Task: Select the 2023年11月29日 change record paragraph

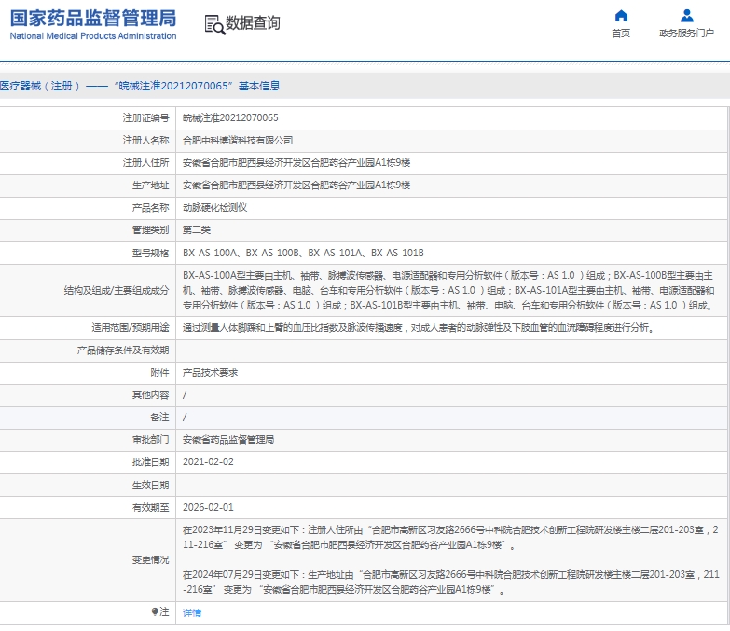Action: coord(450,537)
